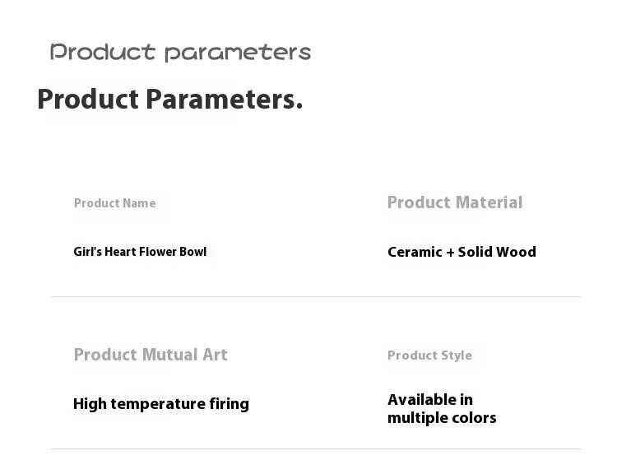Select the "Product Style" label
This screenshot has width=617, height=474.
[429, 355]
